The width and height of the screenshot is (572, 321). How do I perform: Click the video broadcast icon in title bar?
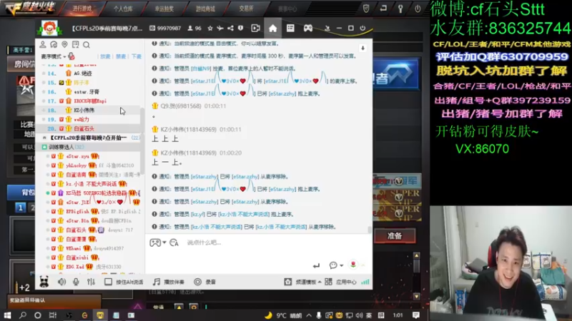pyautogui.click(x=255, y=28)
